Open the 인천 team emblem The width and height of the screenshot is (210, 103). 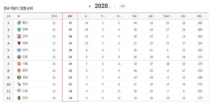[19, 98]
